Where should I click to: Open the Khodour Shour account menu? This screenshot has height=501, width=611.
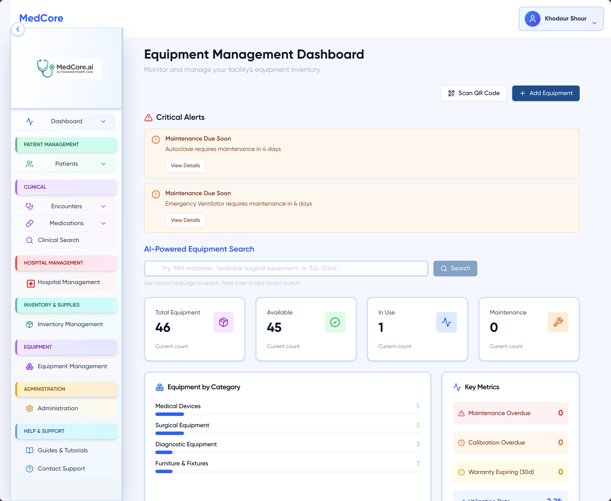(561, 18)
